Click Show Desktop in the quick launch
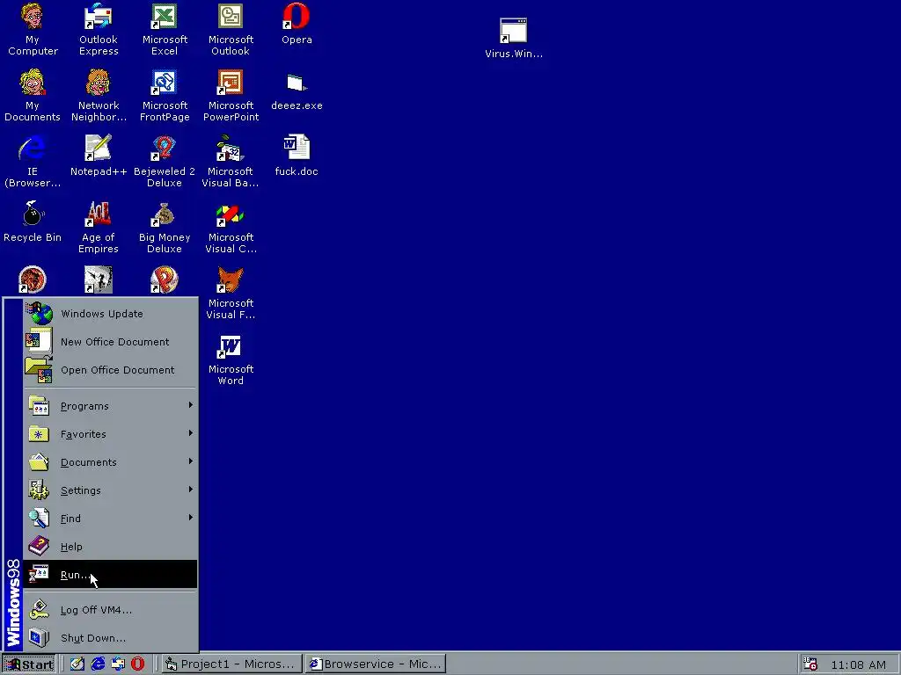 [x=77, y=664]
